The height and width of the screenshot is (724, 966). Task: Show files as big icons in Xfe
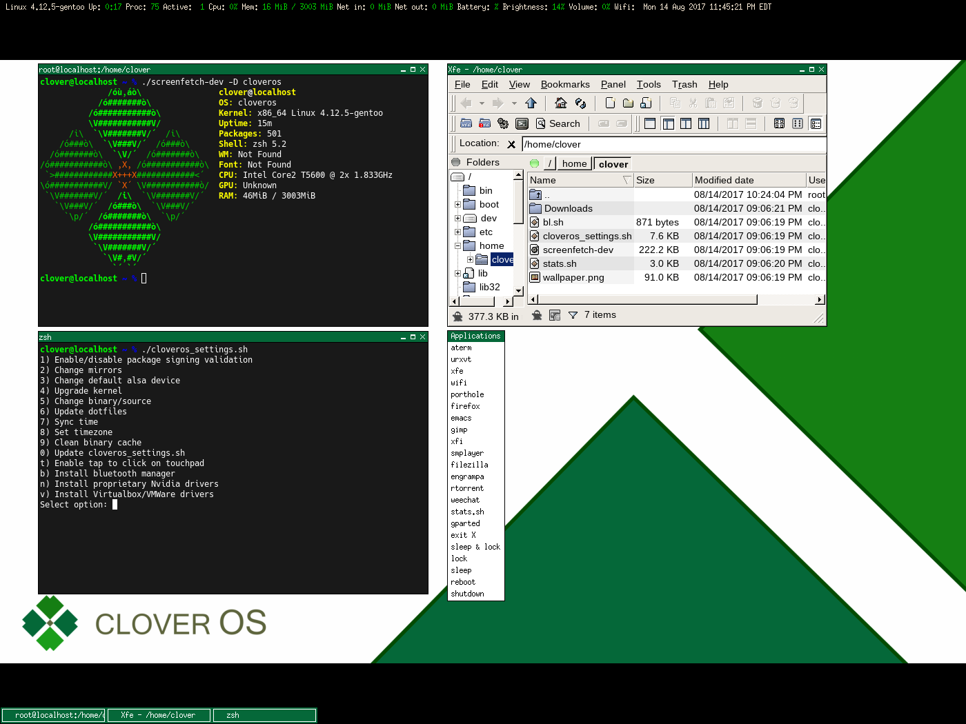click(x=779, y=123)
